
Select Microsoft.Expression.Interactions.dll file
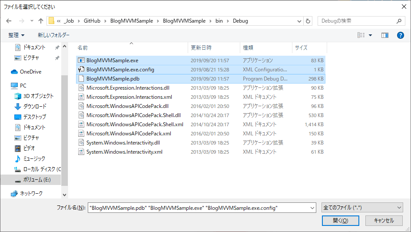tap(128, 88)
